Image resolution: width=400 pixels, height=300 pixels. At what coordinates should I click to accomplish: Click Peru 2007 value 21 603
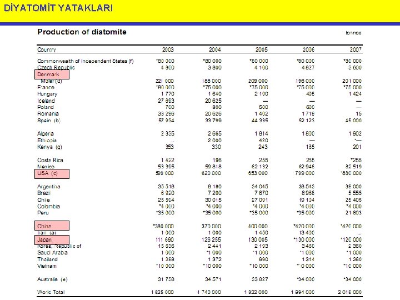click(353, 213)
